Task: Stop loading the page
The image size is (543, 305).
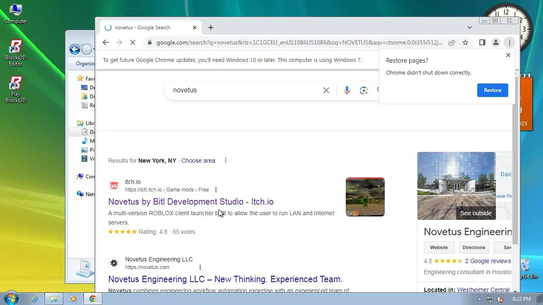Action: click(133, 42)
